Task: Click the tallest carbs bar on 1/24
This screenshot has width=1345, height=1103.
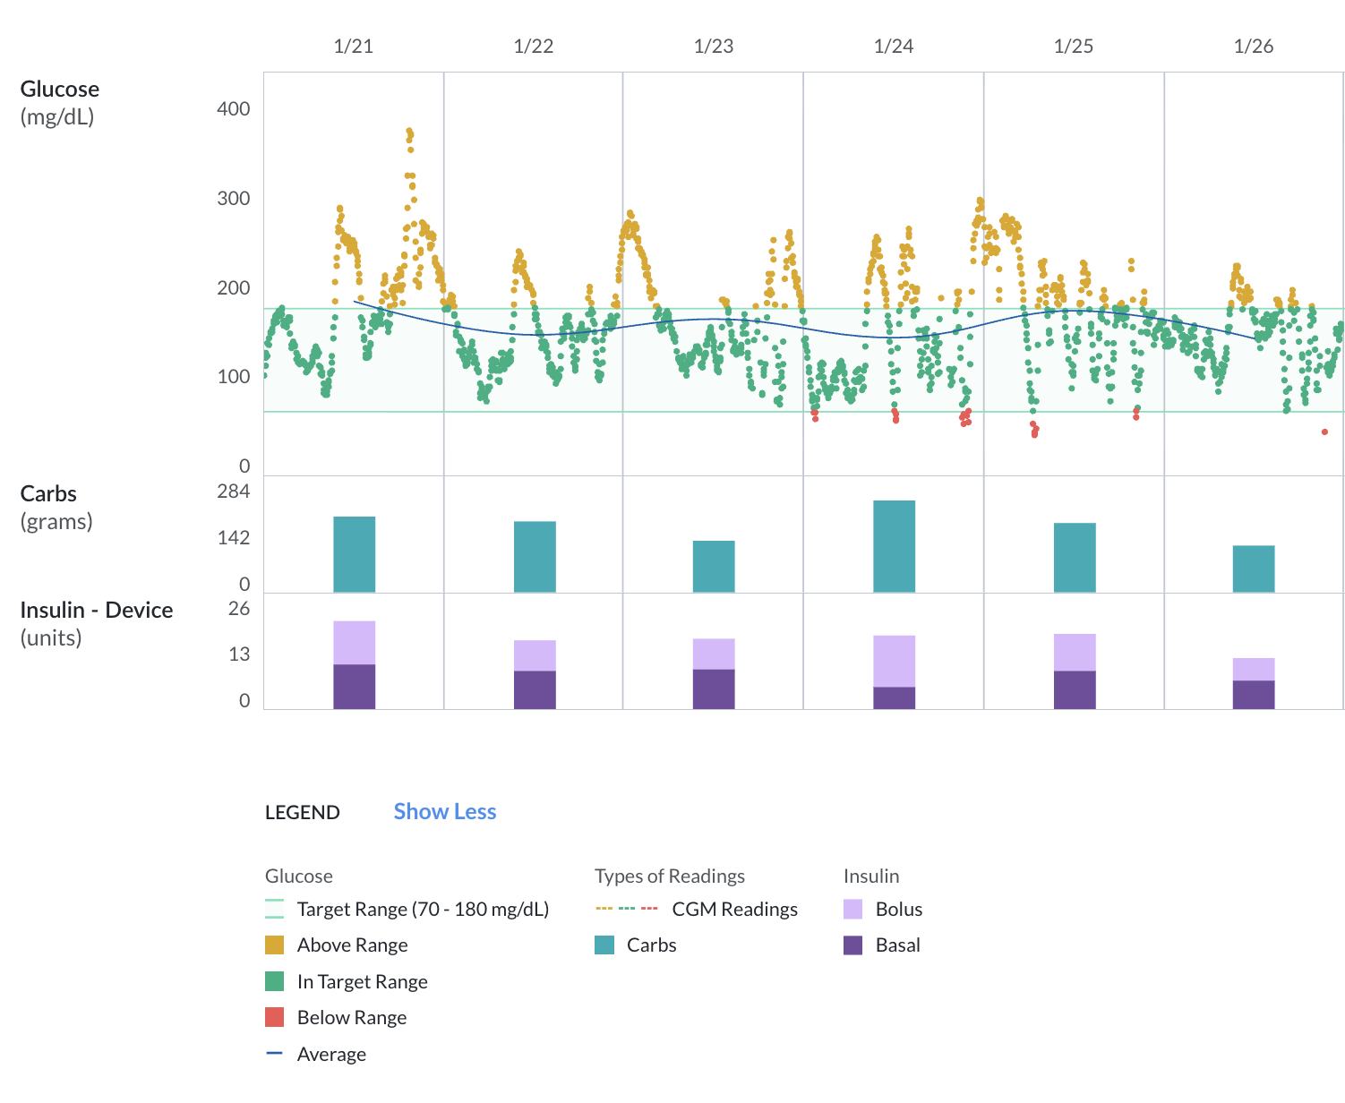Action: (x=894, y=546)
